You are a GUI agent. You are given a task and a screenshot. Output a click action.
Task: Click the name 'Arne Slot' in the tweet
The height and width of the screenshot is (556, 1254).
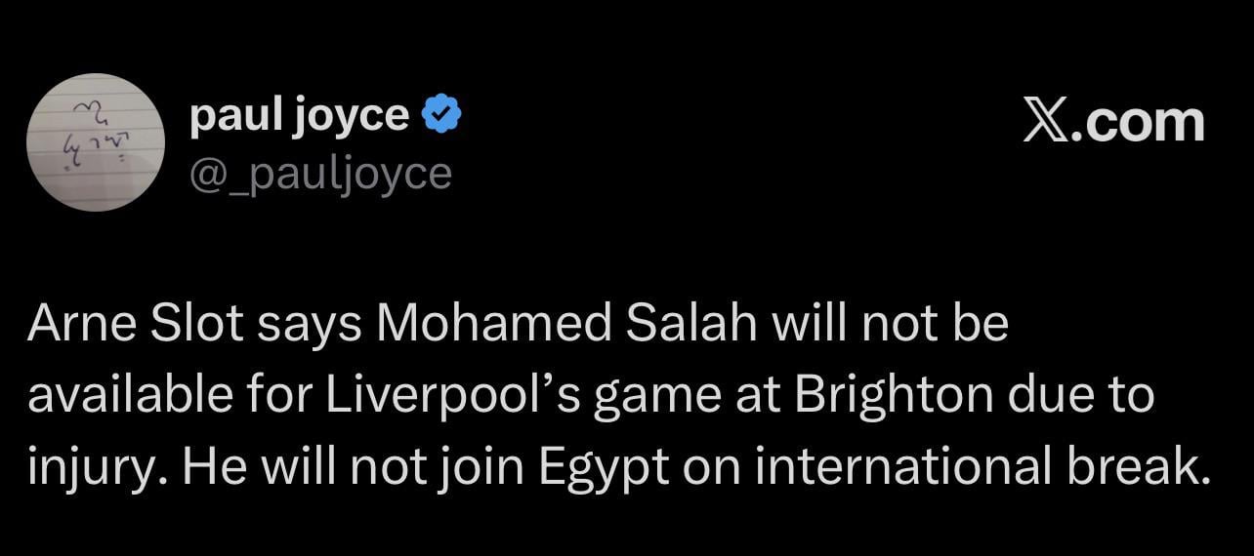(136, 325)
